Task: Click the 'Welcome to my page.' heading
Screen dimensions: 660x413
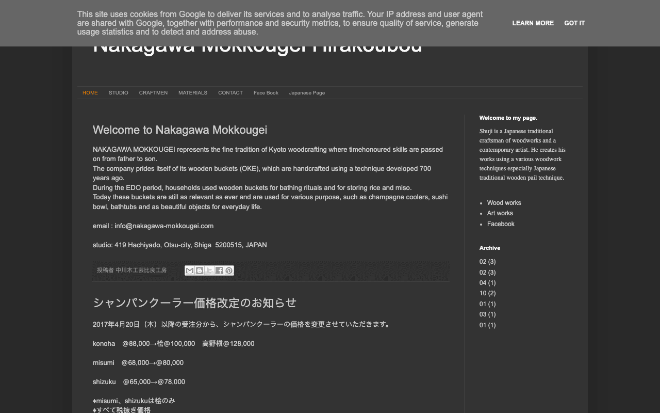Action: (508, 118)
